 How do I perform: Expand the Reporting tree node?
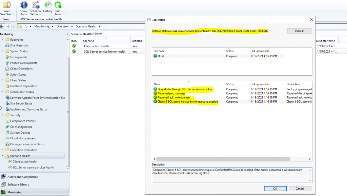pos(2,39)
